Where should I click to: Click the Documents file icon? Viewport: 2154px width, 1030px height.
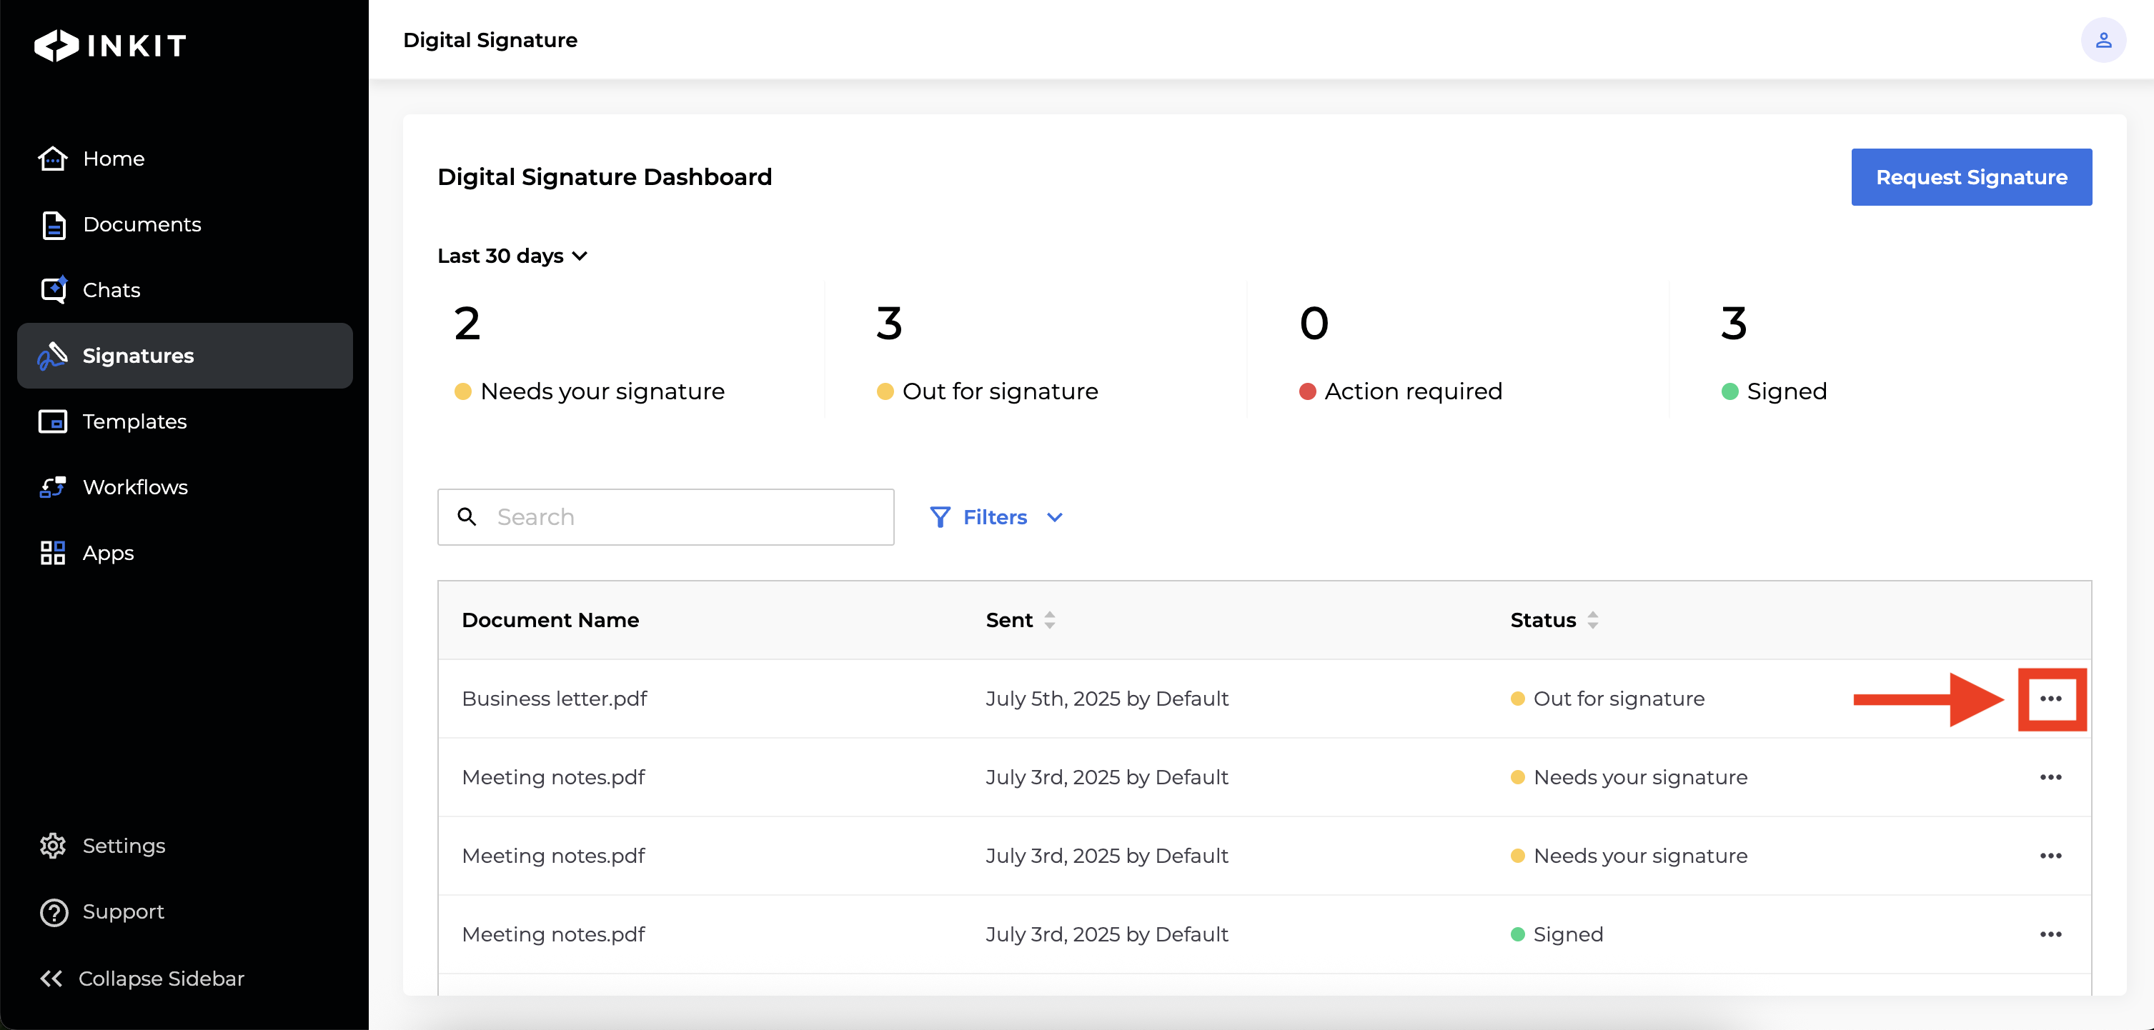pos(54,225)
